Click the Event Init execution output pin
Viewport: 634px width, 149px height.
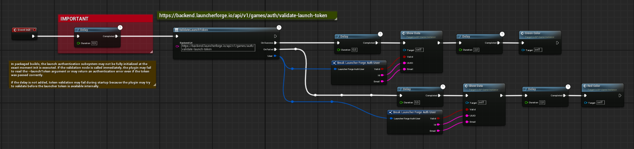point(34,36)
